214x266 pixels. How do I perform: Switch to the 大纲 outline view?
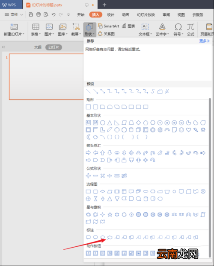[x=38, y=47]
